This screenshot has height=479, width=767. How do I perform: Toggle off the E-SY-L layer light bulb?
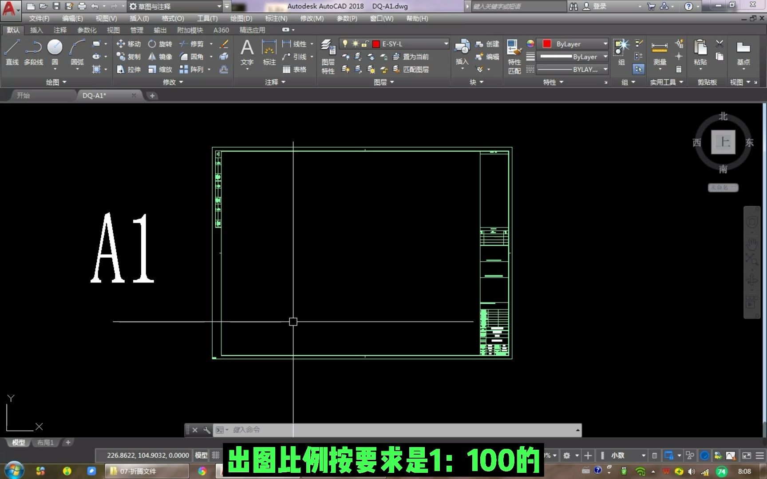[346, 44]
